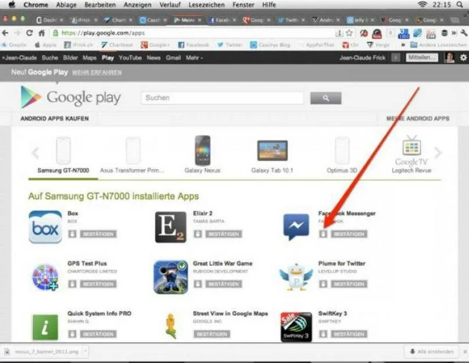This screenshot has height=363, width=469.
Task: Click the trash icon for SwiftKey 3
Action: point(323,334)
